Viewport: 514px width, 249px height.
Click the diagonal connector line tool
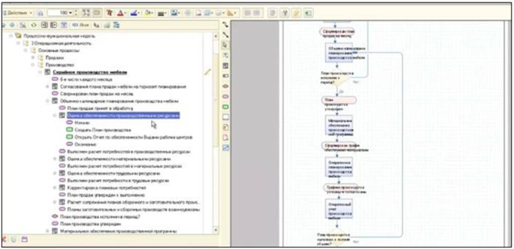[225, 35]
